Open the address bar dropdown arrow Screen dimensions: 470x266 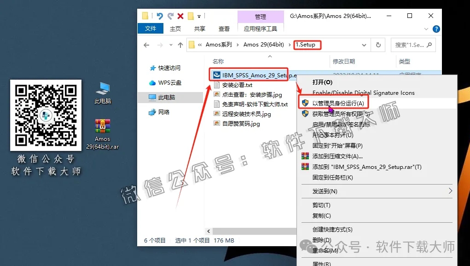click(x=363, y=45)
